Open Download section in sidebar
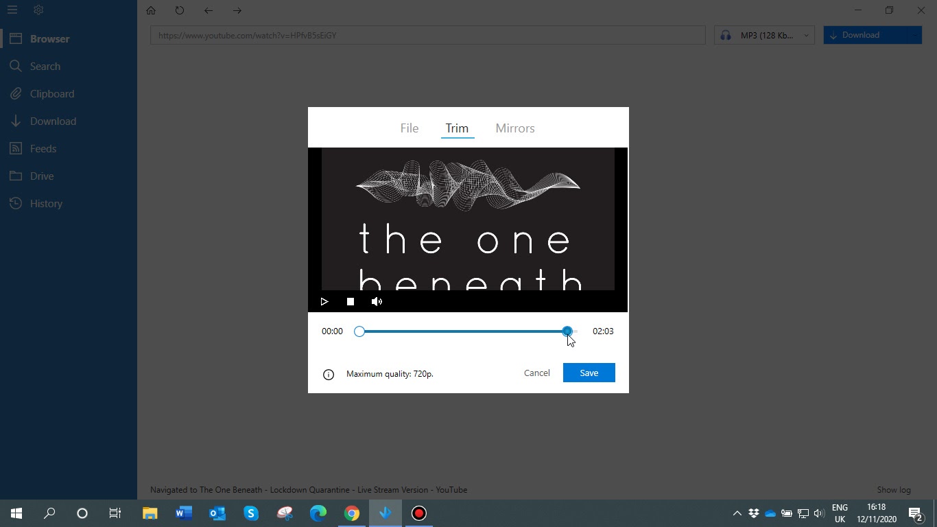Image resolution: width=937 pixels, height=527 pixels. 69,121
